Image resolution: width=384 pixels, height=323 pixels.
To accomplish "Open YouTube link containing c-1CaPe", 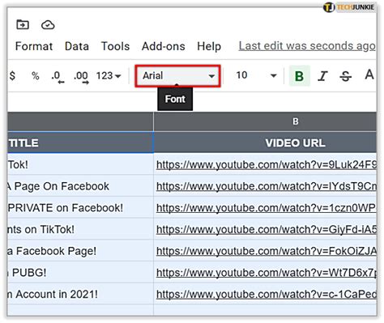I will [266, 294].
